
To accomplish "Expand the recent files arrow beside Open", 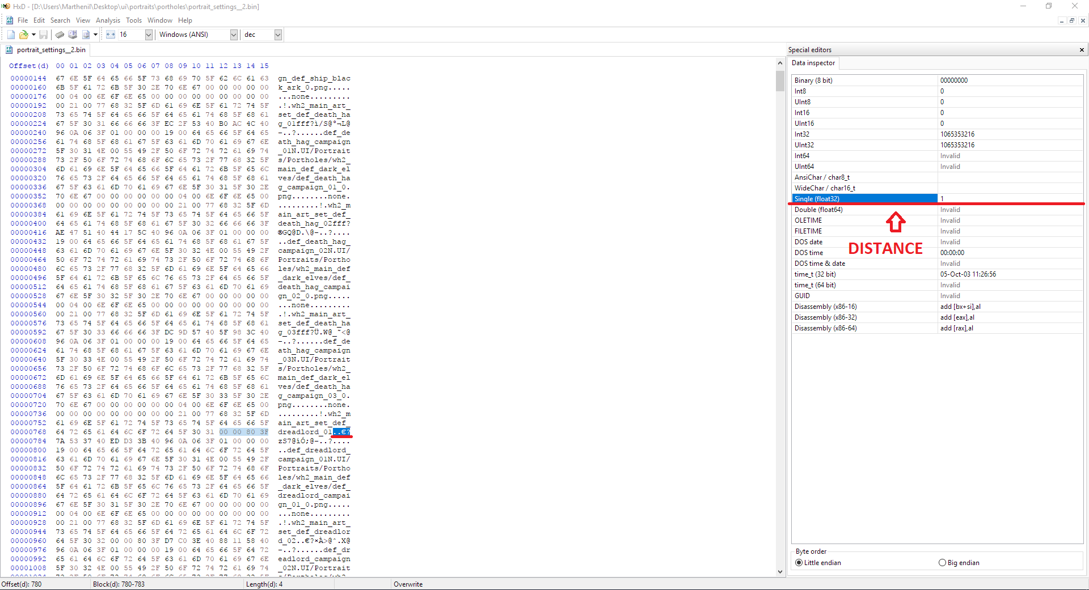I will 33,35.
